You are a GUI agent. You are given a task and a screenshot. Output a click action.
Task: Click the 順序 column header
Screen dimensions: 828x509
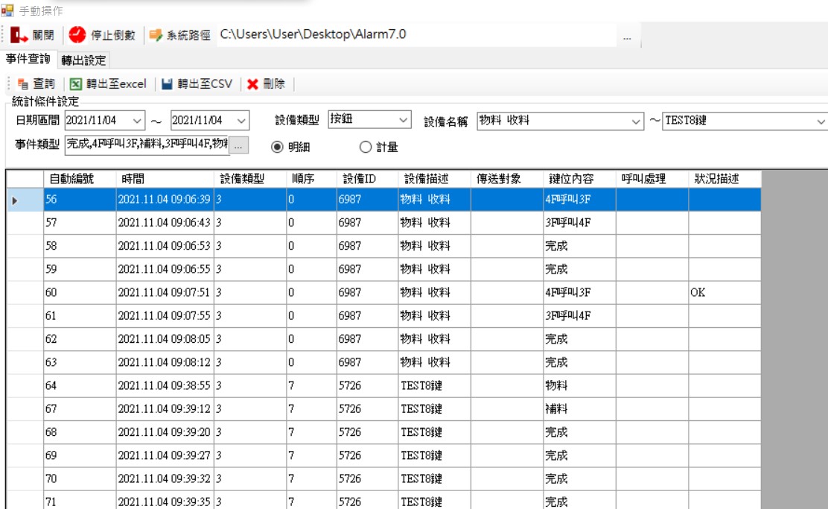(311, 179)
